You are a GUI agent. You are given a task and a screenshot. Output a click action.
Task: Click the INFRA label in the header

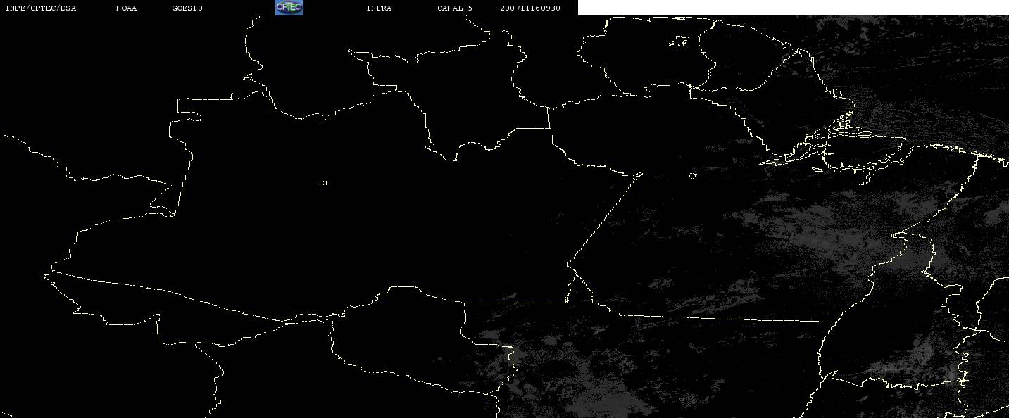(379, 8)
